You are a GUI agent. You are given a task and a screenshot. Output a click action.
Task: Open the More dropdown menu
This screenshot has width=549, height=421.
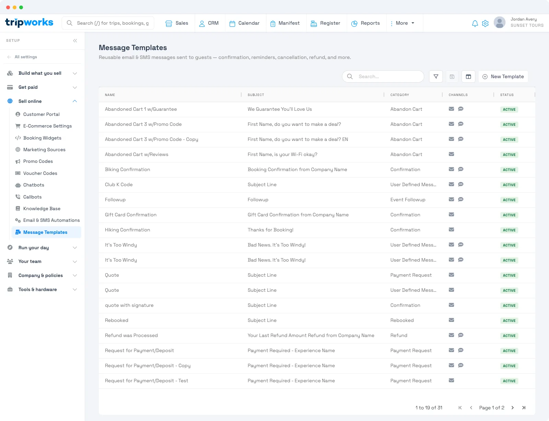click(x=402, y=23)
